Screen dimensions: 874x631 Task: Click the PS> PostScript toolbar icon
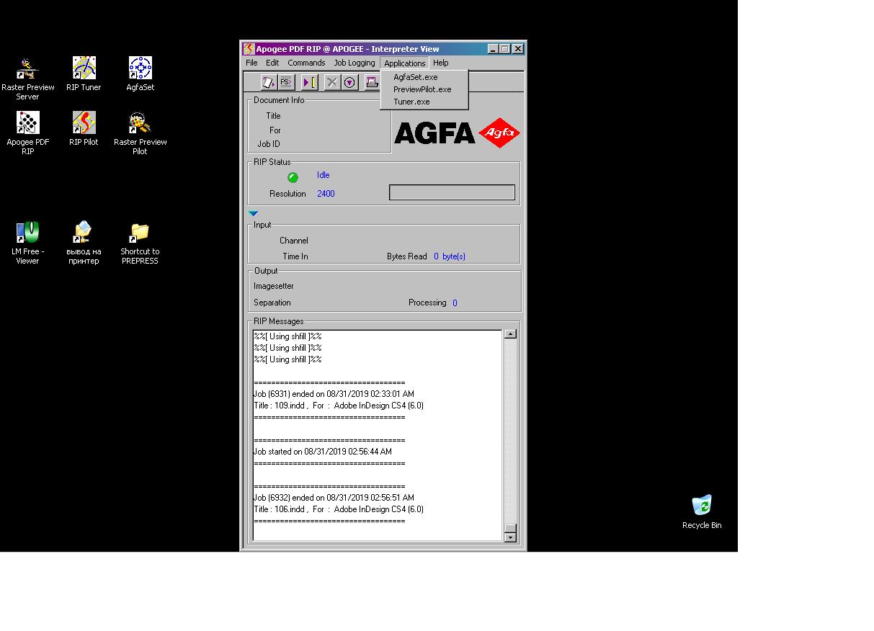(286, 82)
